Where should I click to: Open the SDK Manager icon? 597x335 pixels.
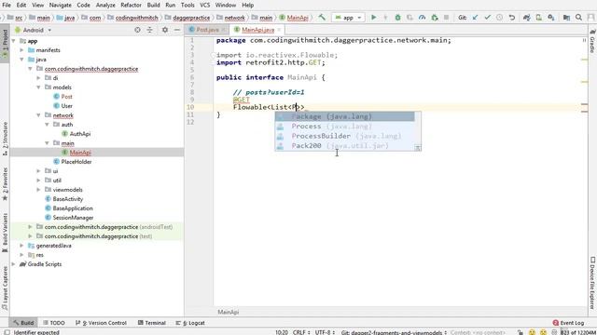(x=551, y=18)
